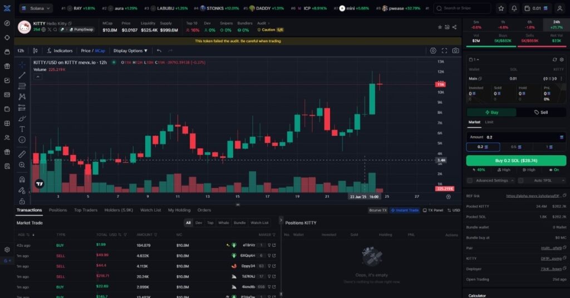This screenshot has height=298, width=570.
Task: Select the 0.5 SOL preset amount
Action: (x=516, y=147)
